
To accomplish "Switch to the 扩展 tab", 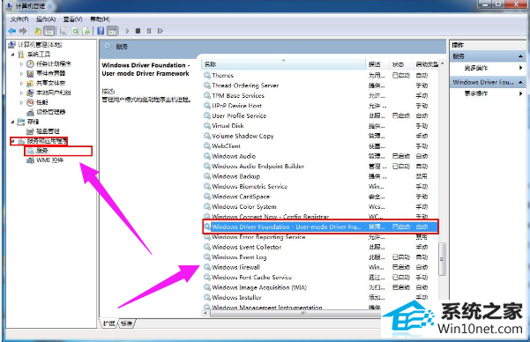I will pos(108,323).
